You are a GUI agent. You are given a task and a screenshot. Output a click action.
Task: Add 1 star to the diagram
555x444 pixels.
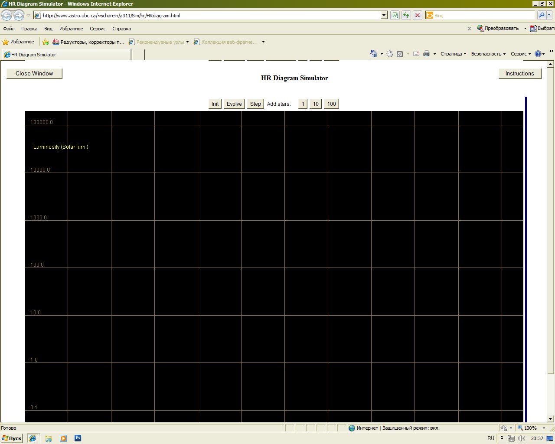pyautogui.click(x=303, y=104)
